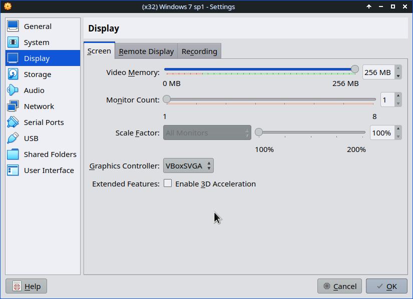Click the Extended Features label

point(126,184)
